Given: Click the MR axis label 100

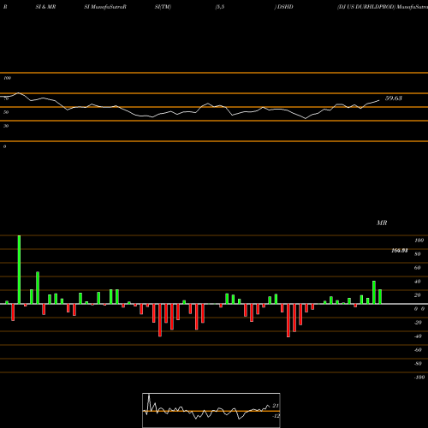Looking at the screenshot, I should click(419, 241).
